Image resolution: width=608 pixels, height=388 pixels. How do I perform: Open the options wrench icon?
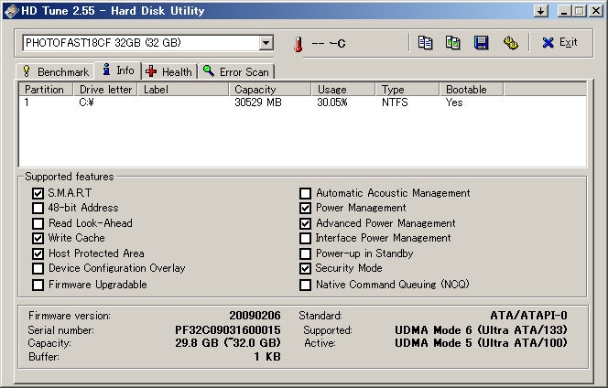click(x=510, y=43)
